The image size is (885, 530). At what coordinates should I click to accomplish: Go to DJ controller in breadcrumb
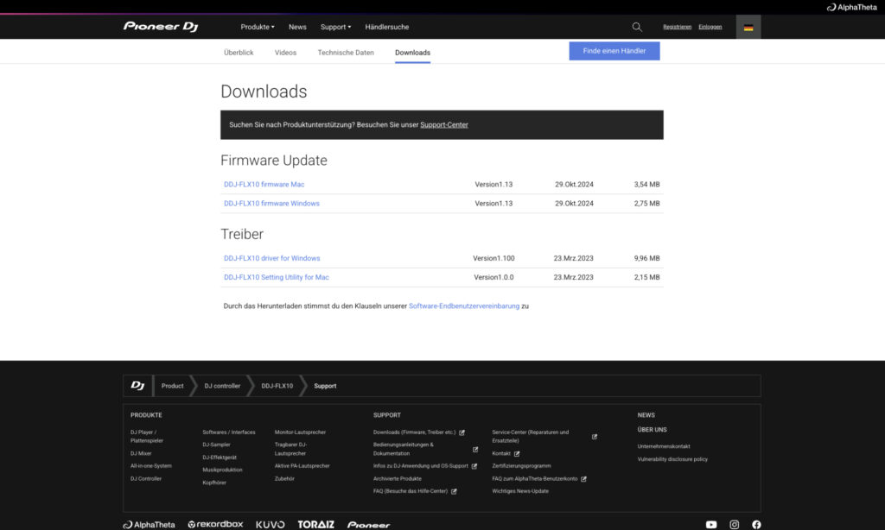[x=222, y=386]
